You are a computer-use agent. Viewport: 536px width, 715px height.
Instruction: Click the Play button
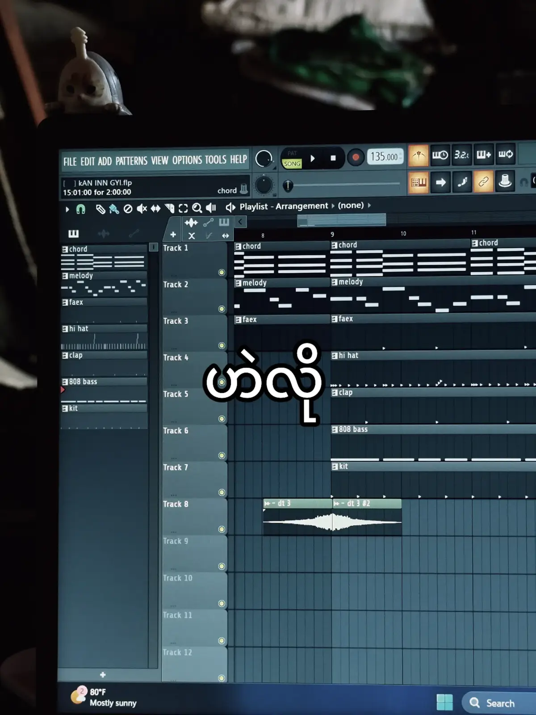(313, 158)
